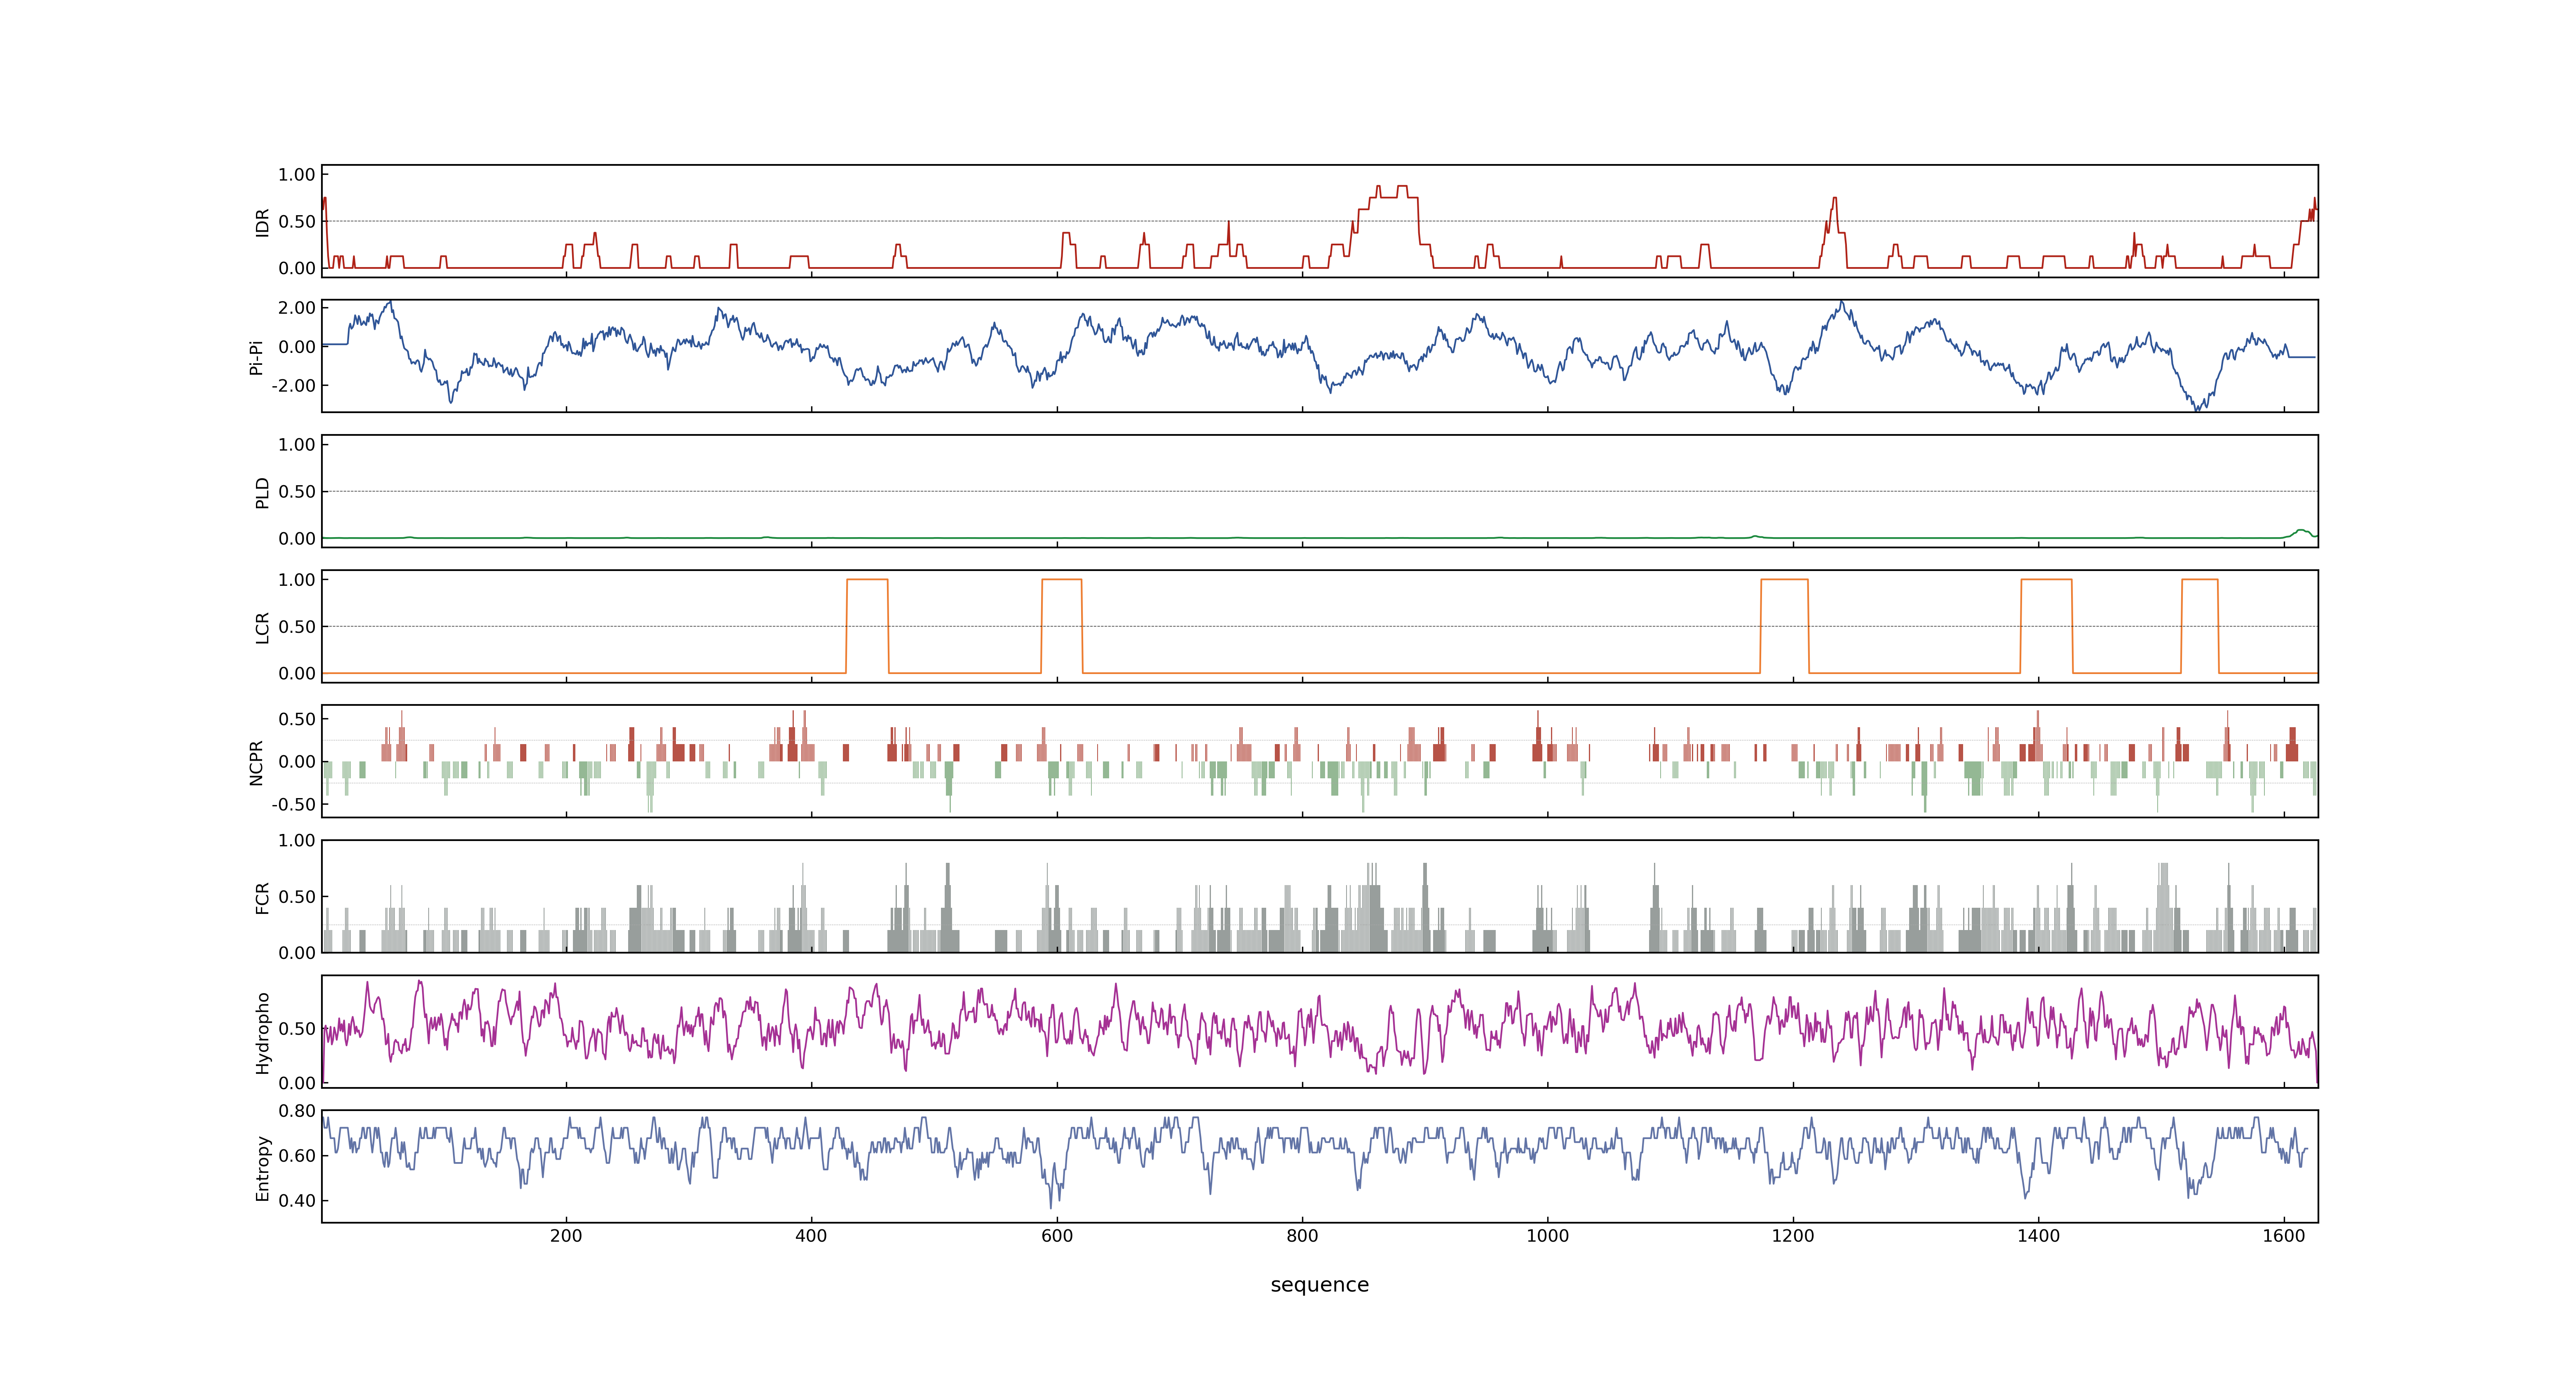2576x1374 pixels.
Task: Click the 2.00 tick on Pi-Pi axis
Action: click(x=297, y=308)
